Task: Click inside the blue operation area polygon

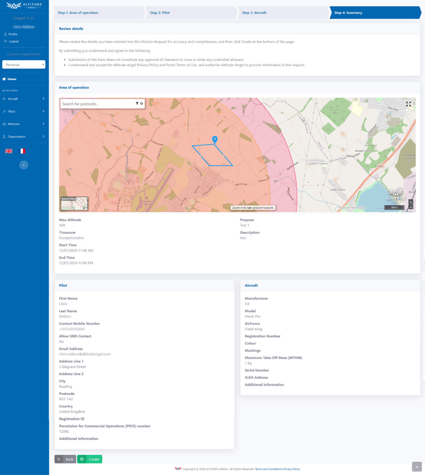Action: pos(213,155)
